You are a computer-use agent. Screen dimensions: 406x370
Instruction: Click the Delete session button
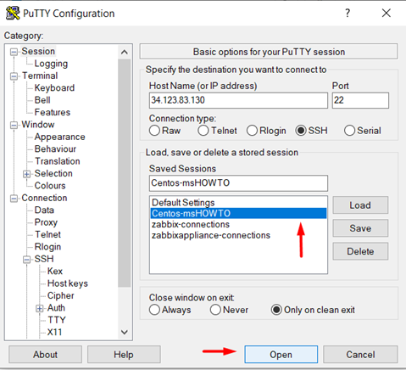360,251
